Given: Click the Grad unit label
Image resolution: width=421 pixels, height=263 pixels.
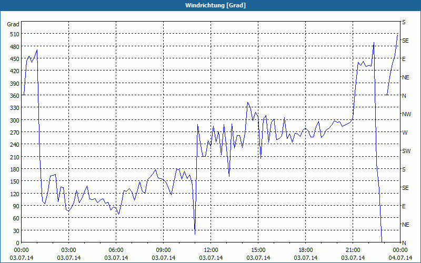Looking at the screenshot, I should click(x=13, y=24).
